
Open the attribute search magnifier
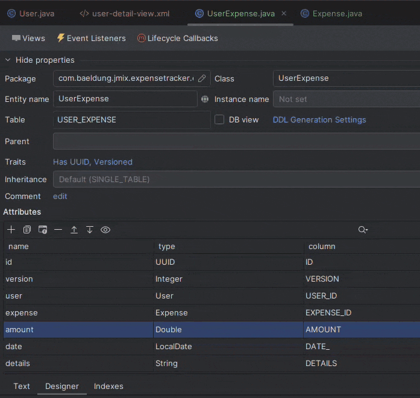click(363, 230)
